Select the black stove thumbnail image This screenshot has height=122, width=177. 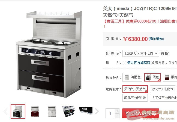[18, 111]
